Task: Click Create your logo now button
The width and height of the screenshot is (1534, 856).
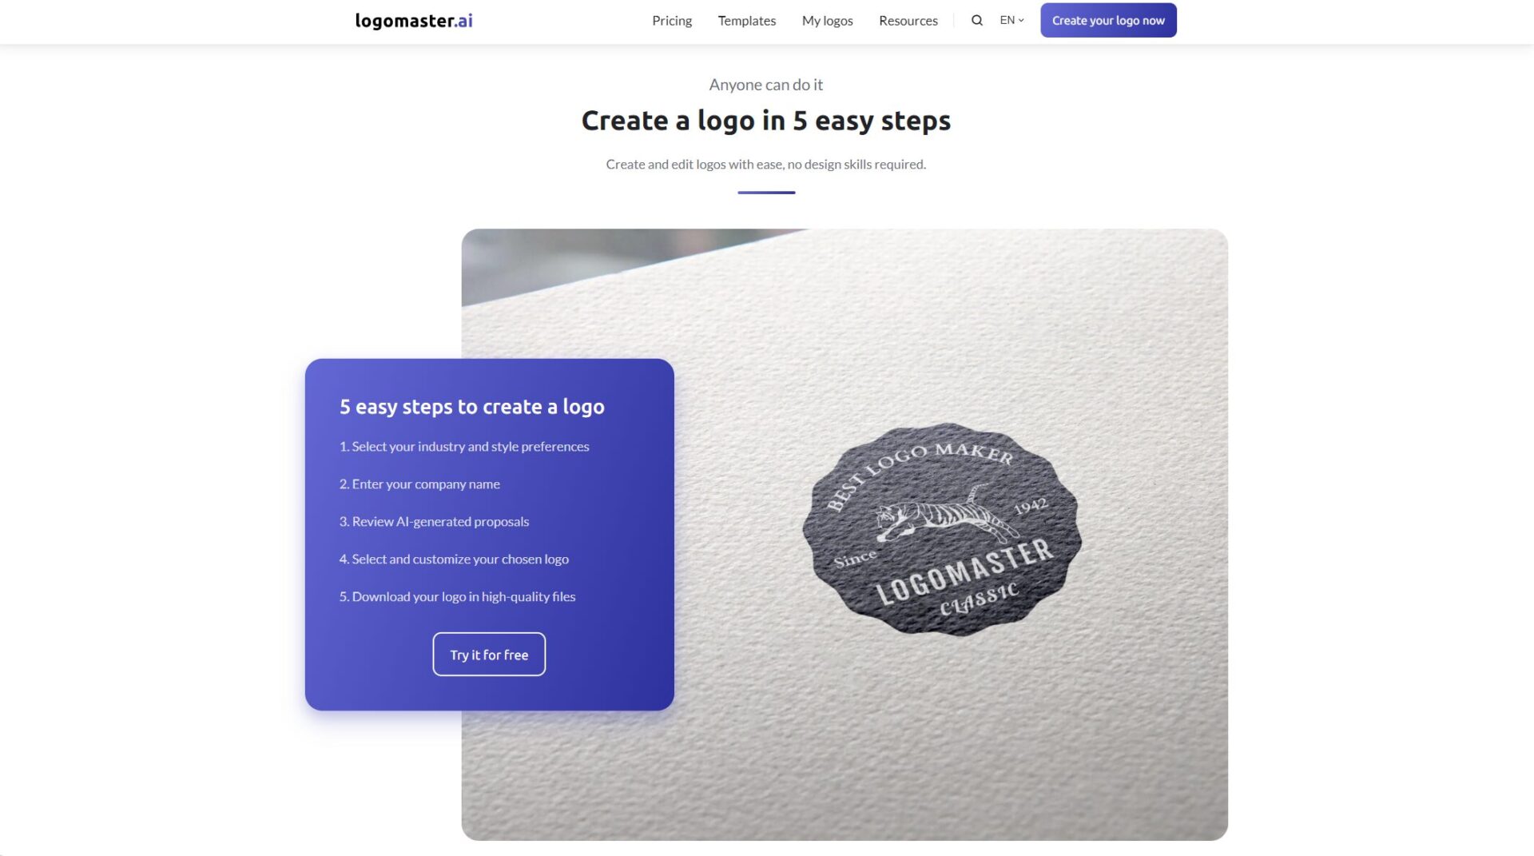Action: [1108, 21]
